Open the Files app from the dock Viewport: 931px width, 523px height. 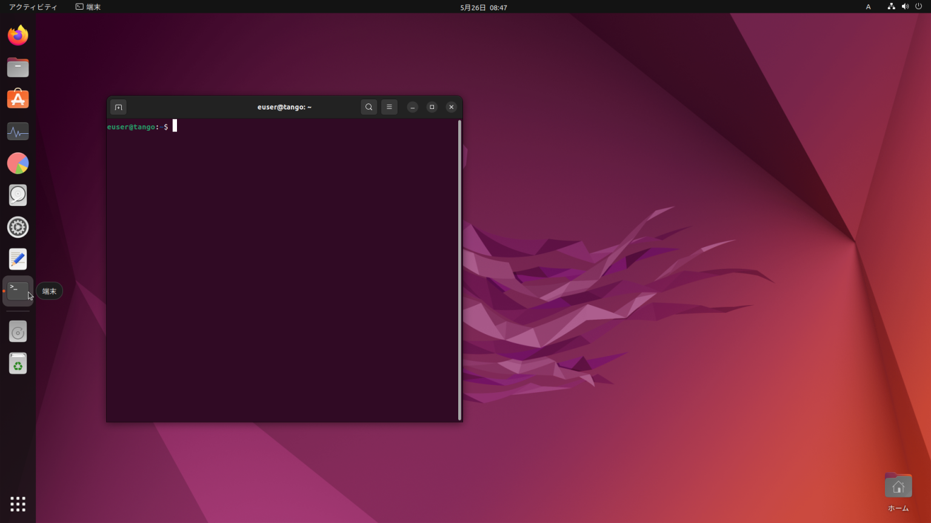click(18, 67)
